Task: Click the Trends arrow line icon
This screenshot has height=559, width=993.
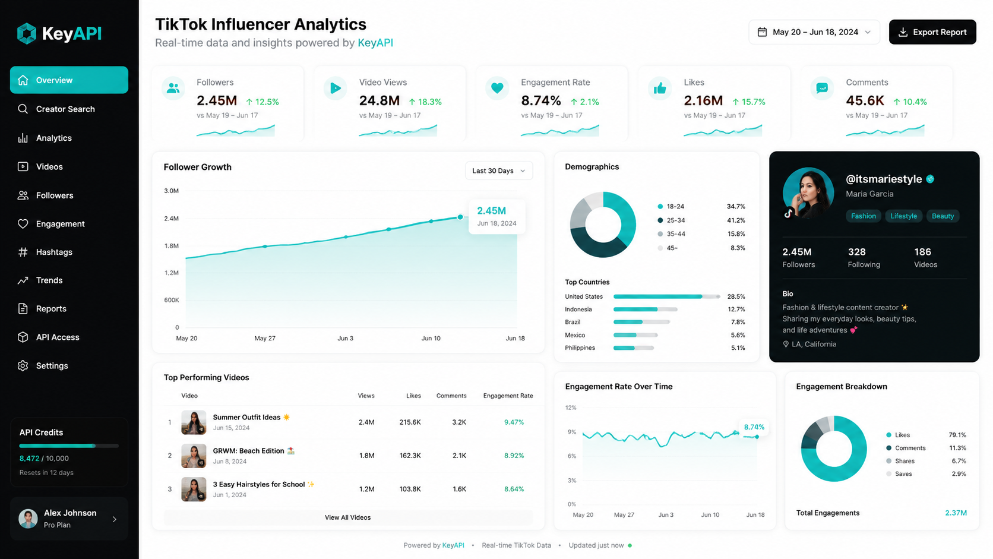Action: [x=23, y=280]
